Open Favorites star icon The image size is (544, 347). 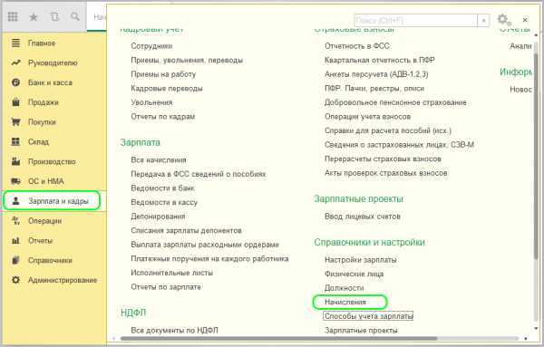(34, 17)
